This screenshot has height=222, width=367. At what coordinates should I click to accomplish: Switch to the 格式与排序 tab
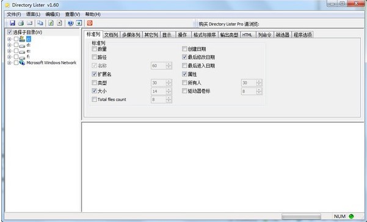205,35
